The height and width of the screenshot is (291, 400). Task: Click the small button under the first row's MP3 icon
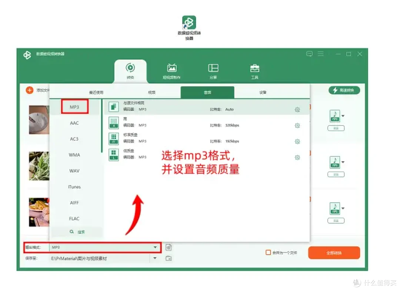click(x=336, y=128)
